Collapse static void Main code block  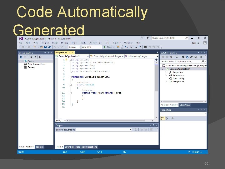tap(70, 93)
